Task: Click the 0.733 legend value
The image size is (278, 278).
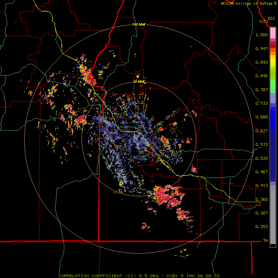Action: point(262,103)
